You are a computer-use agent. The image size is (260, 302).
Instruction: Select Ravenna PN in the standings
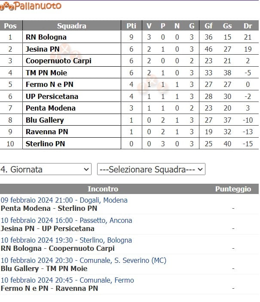coord(47,132)
